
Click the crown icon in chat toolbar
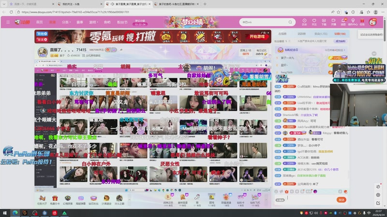(x=286, y=191)
